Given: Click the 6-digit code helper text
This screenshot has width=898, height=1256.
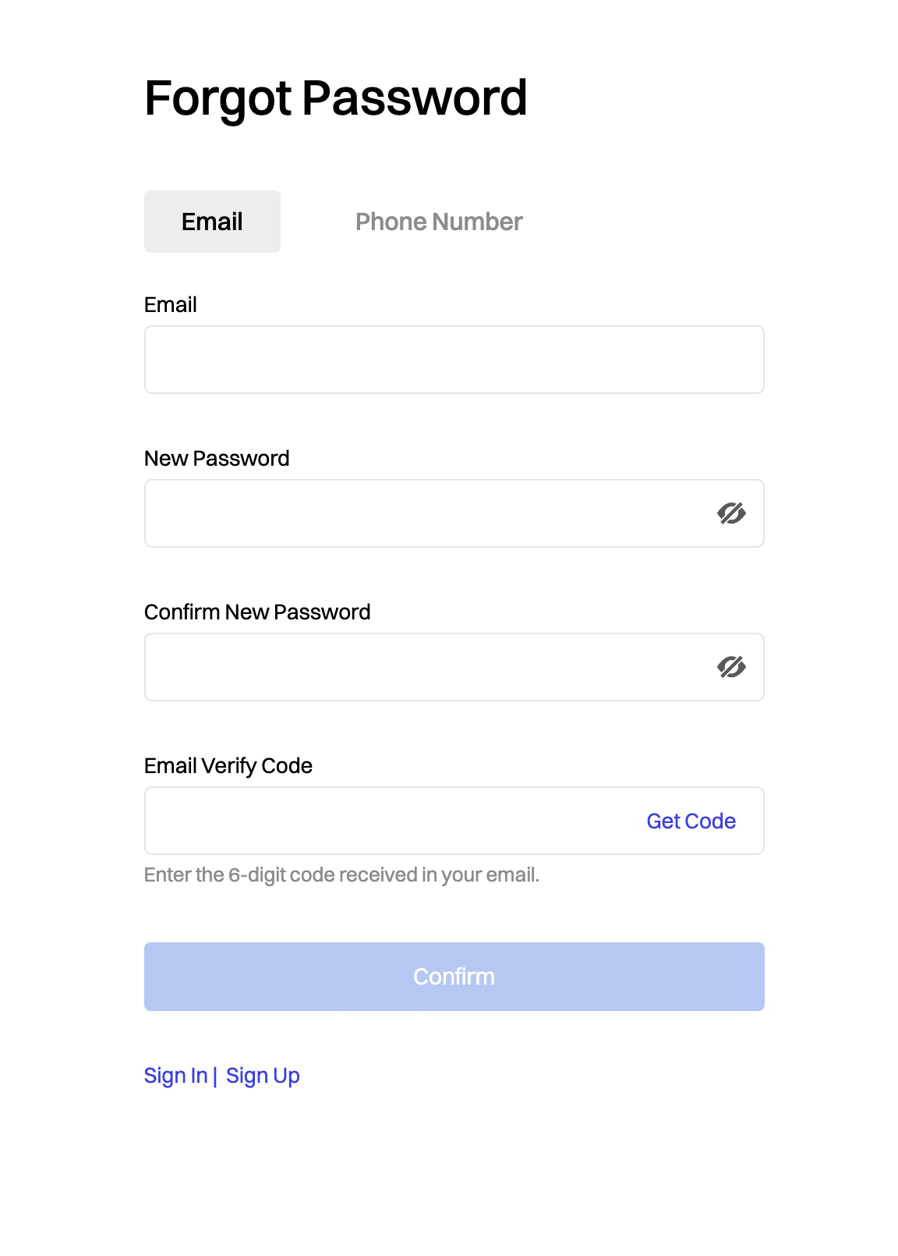Looking at the screenshot, I should tap(342, 875).
